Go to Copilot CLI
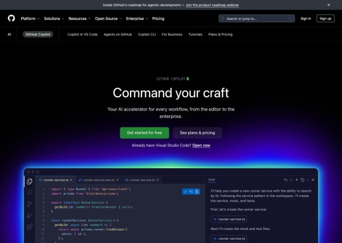This screenshot has height=243, width=342. tap(147, 34)
